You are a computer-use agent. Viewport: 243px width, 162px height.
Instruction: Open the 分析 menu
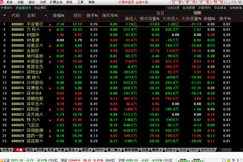pos(43,2)
